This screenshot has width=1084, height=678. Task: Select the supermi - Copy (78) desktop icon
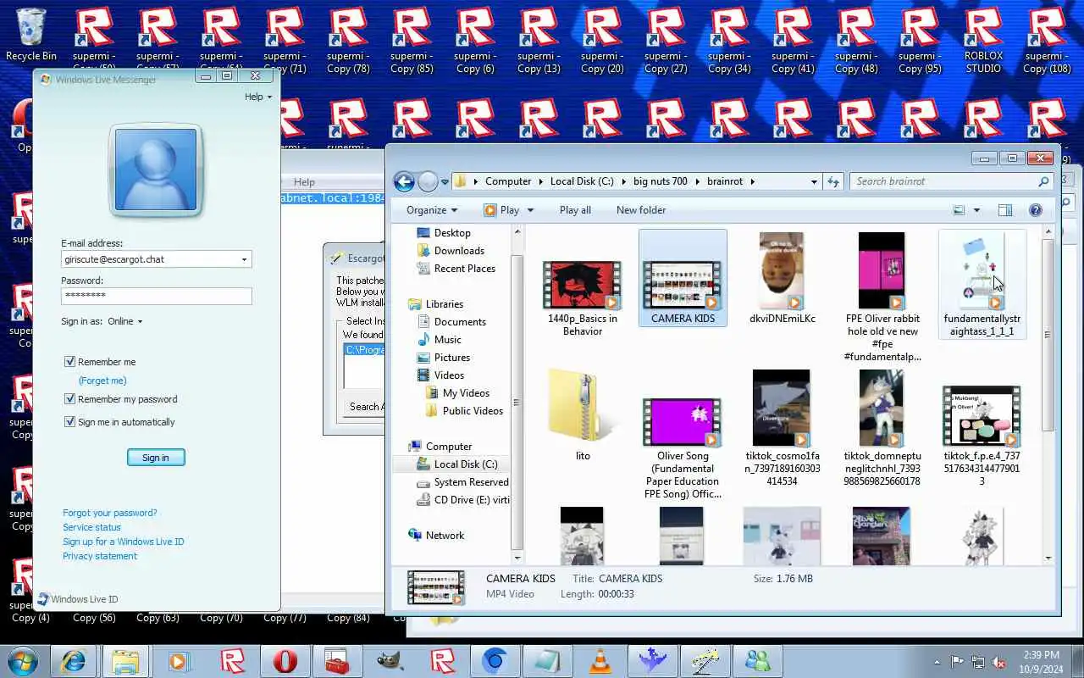(x=348, y=40)
